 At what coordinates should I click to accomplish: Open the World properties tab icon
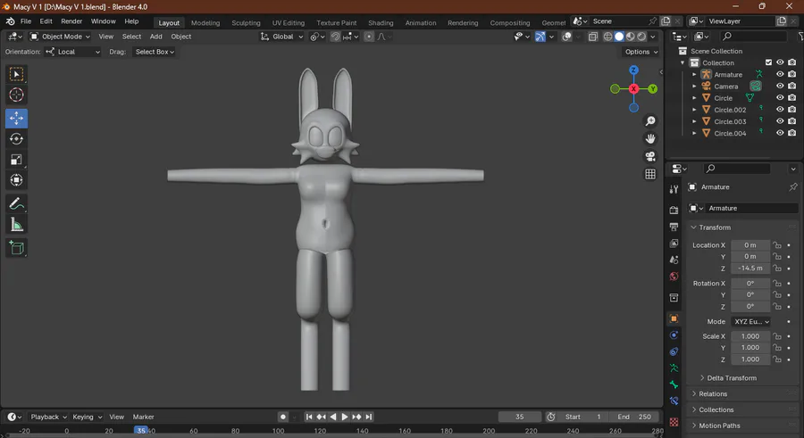pyautogui.click(x=674, y=277)
